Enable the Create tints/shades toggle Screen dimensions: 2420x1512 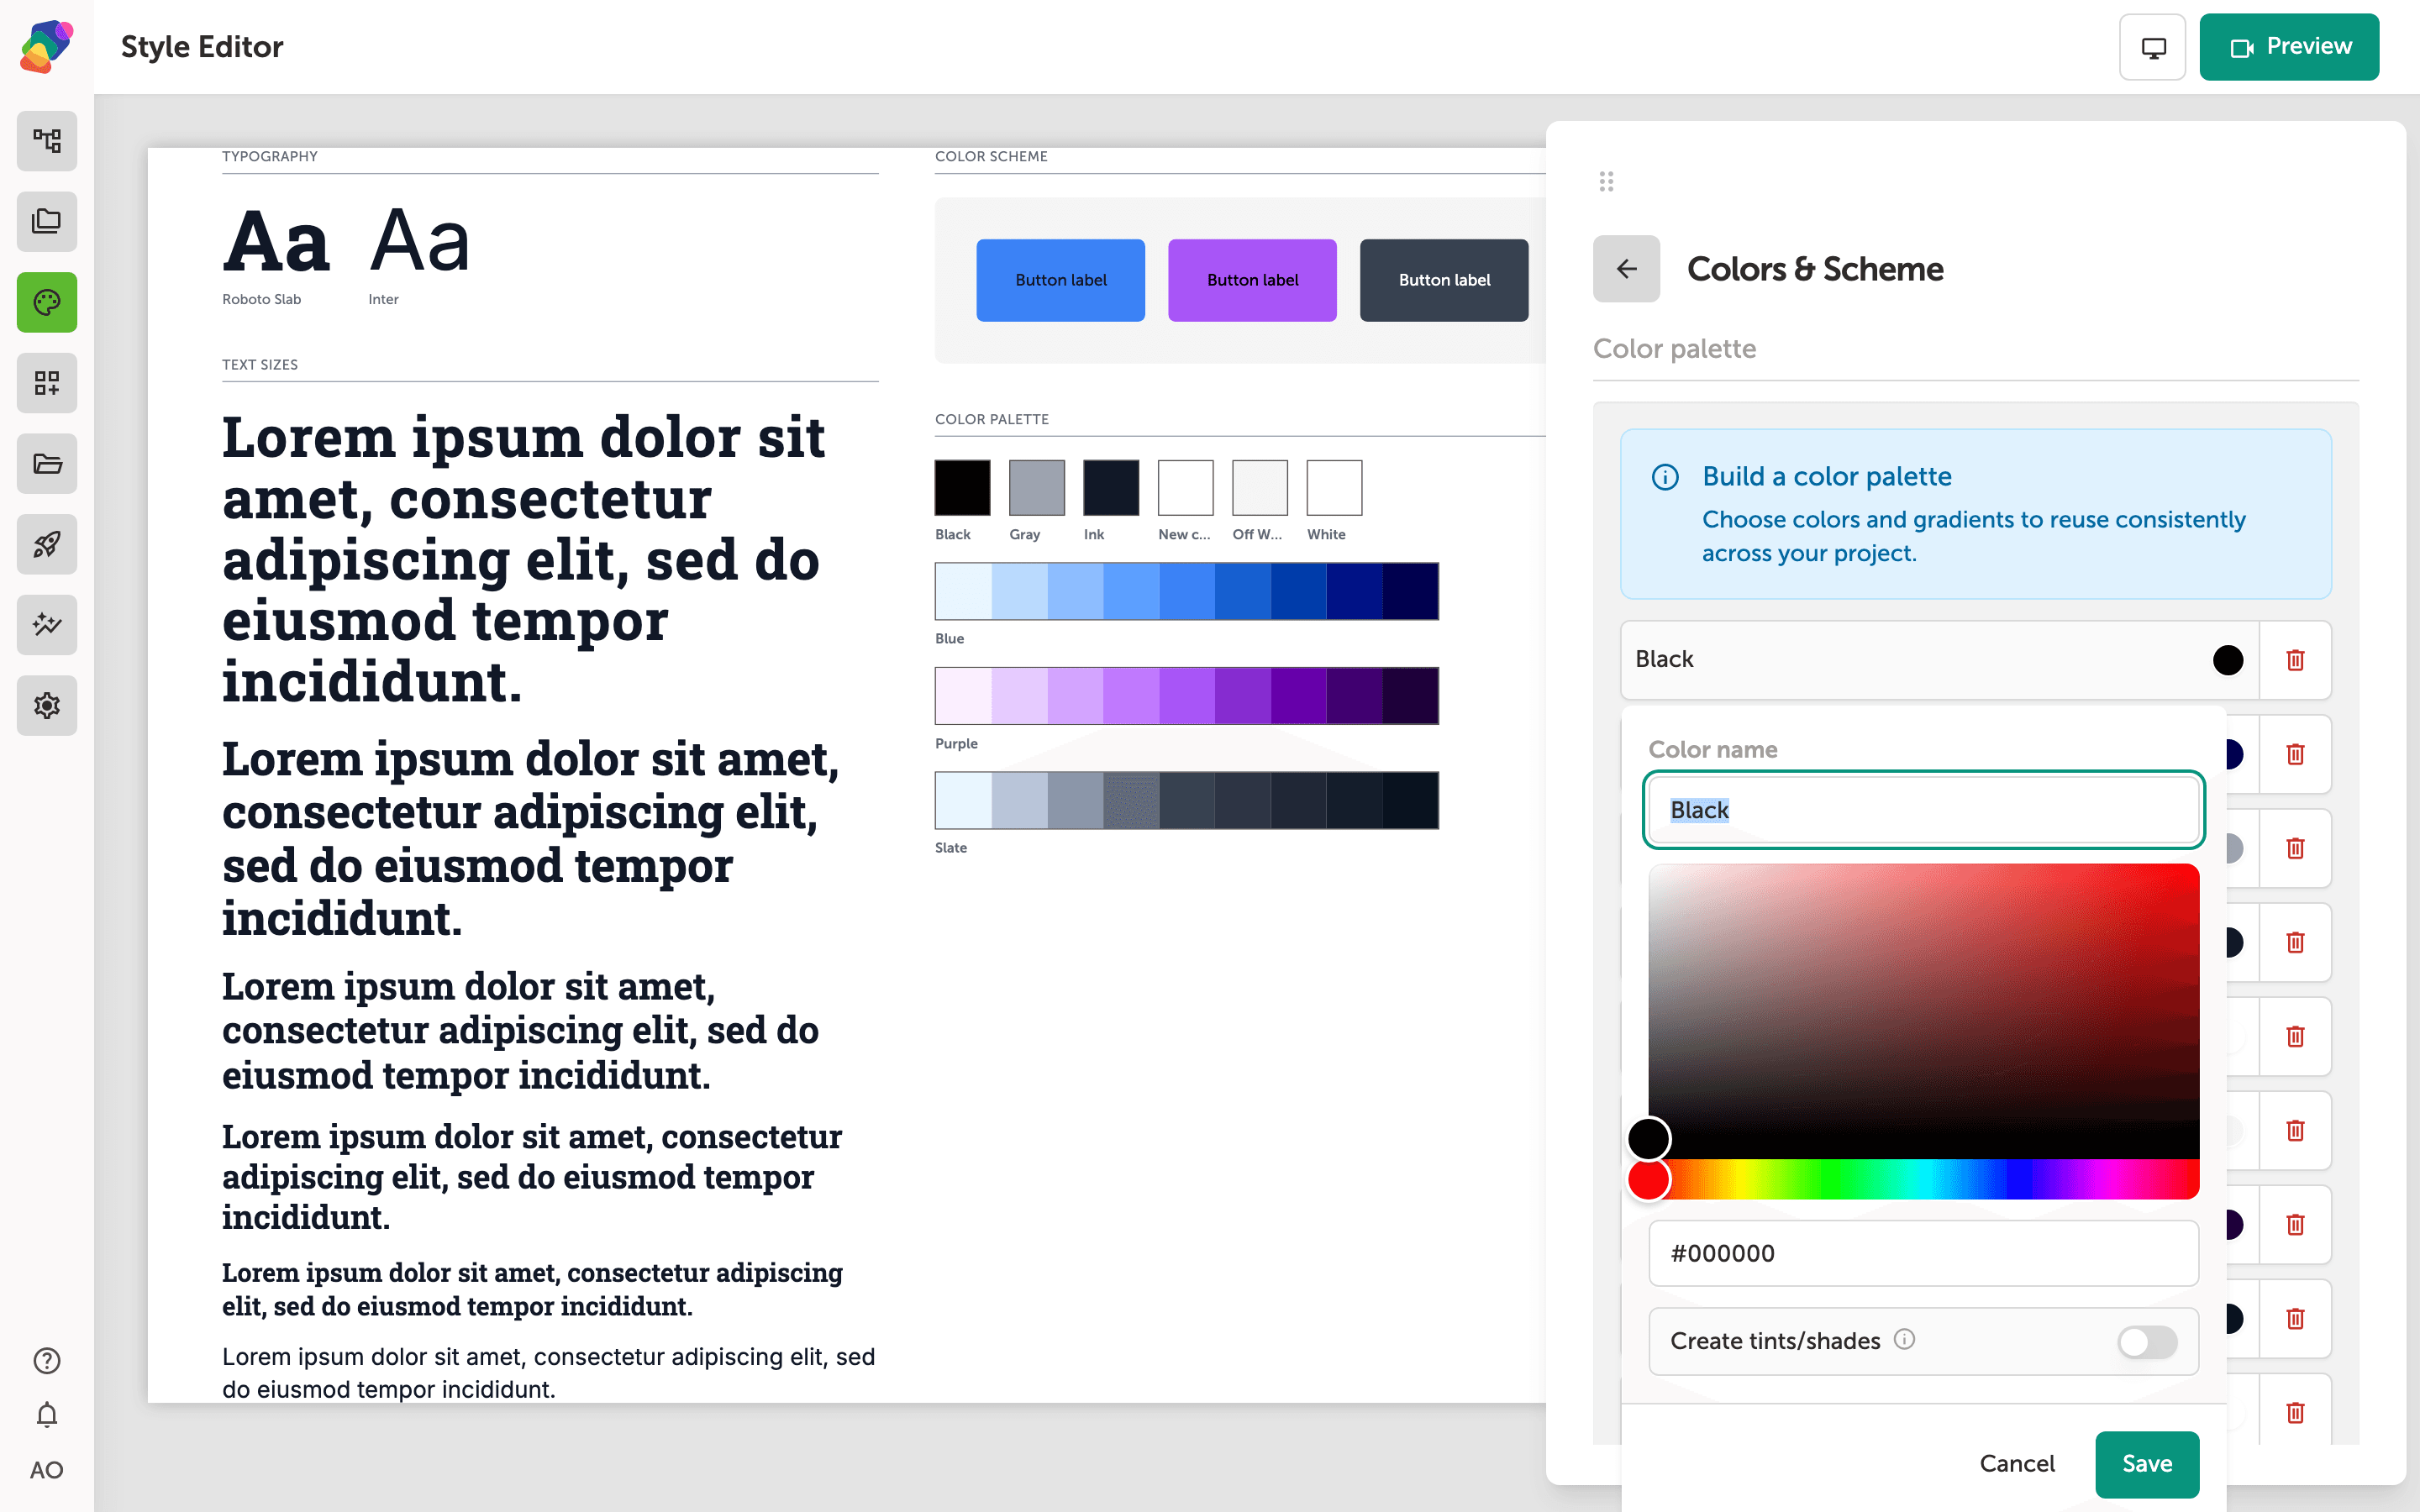pyautogui.click(x=2147, y=1341)
